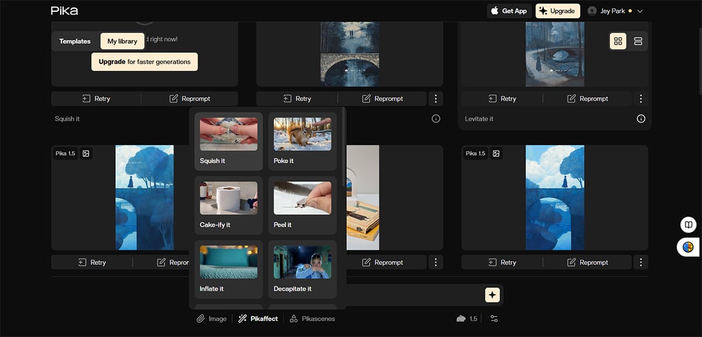This screenshot has width=702, height=337.
Task: Click Reprompt under top middle bridge video
Action: [x=383, y=98]
